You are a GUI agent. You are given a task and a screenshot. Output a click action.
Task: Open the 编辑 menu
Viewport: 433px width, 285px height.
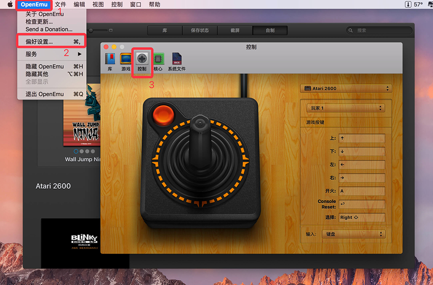[79, 4]
